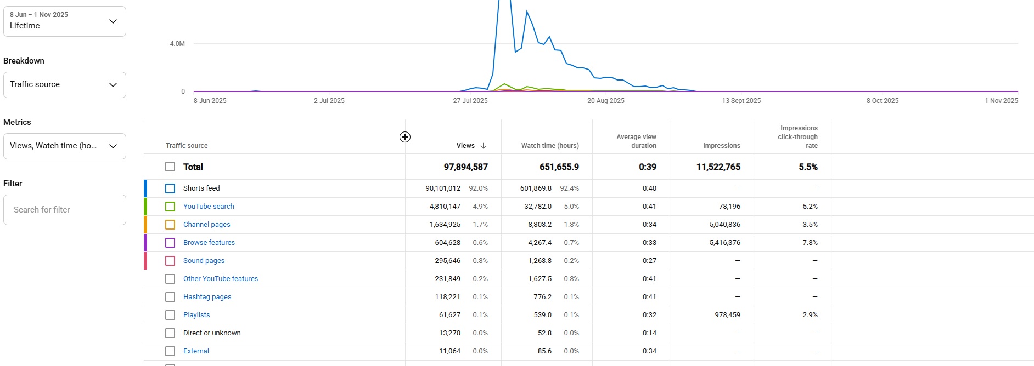The image size is (1034, 366).
Task: Open the Metrics selection dropdown
Action: click(x=65, y=146)
